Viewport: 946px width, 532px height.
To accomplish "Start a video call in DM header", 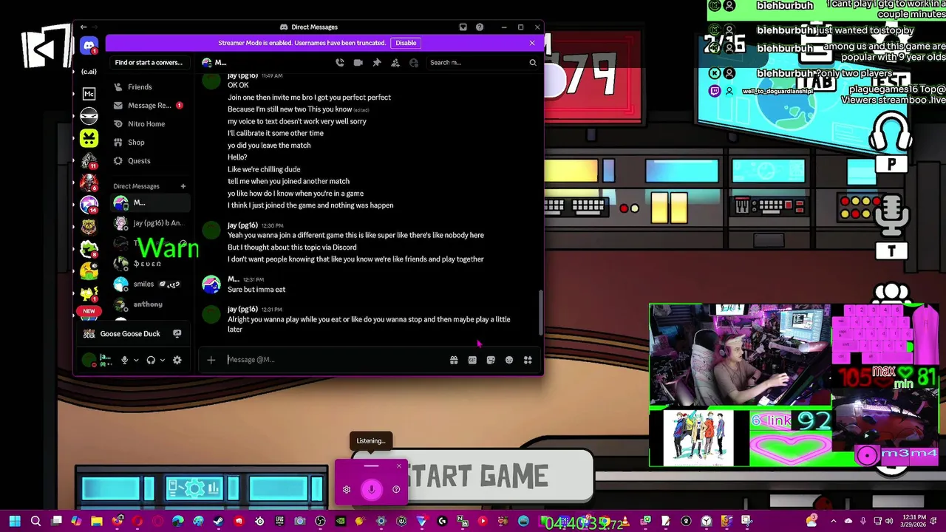I will click(358, 63).
